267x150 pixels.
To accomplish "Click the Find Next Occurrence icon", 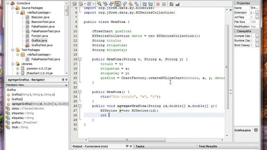I will tap(111, 4).
